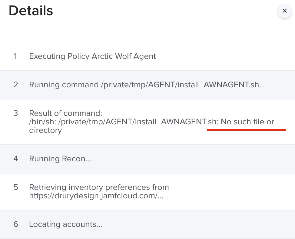Select log row number 5
Screen dimensions: 295x239
(16, 187)
